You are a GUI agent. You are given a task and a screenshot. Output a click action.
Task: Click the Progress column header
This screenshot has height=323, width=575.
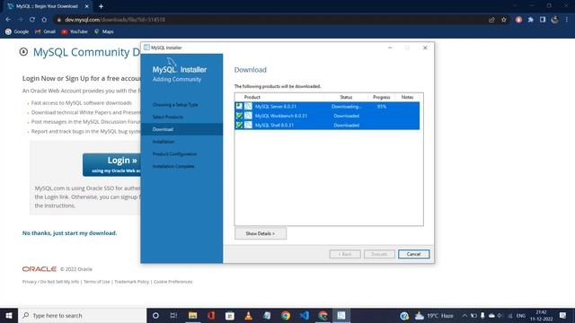pyautogui.click(x=381, y=97)
